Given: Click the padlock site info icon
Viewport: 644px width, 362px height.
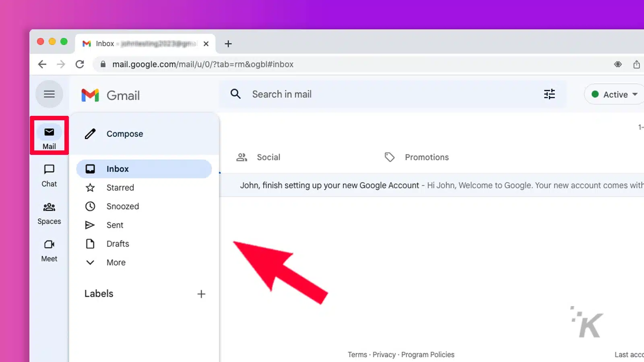Looking at the screenshot, I should coord(103,64).
